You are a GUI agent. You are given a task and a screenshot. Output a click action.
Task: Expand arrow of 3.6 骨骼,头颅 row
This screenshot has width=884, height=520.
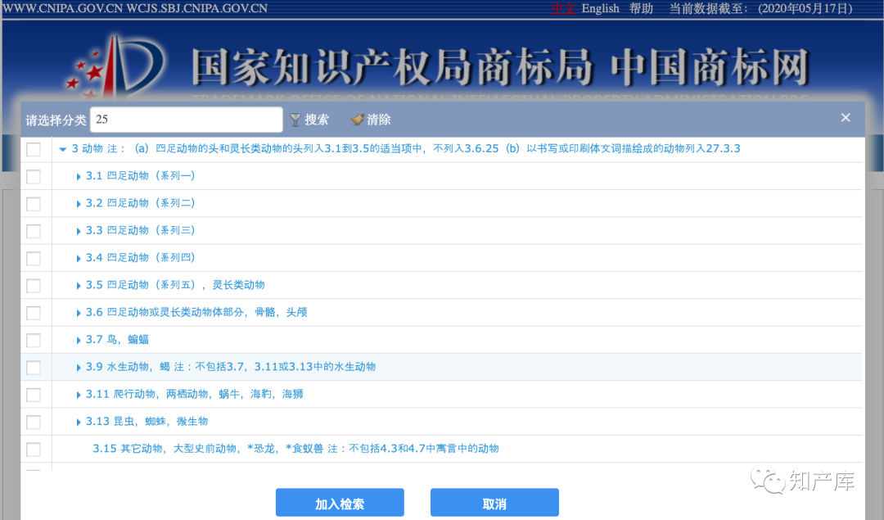click(x=79, y=313)
